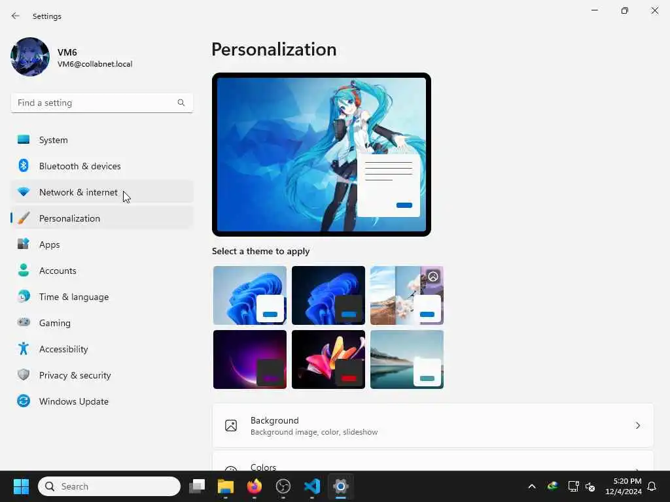
Task: Click the muted volume tray icon
Action: [590, 486]
